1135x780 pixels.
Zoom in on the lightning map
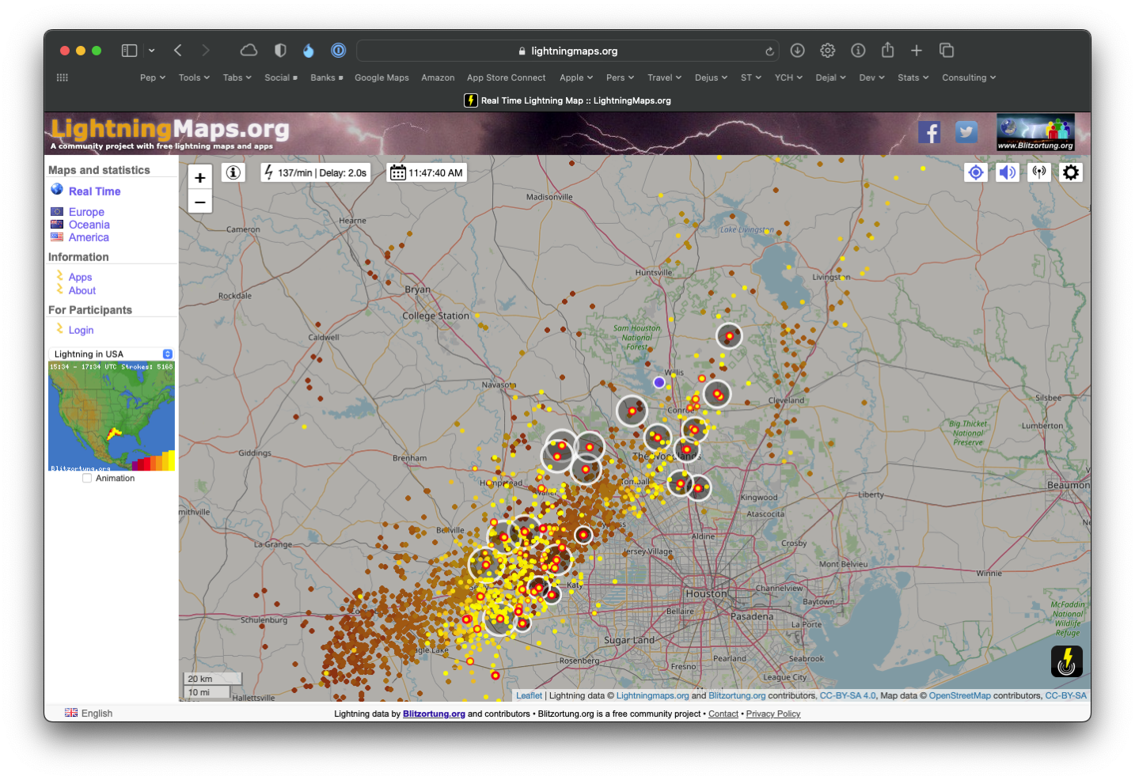click(200, 178)
